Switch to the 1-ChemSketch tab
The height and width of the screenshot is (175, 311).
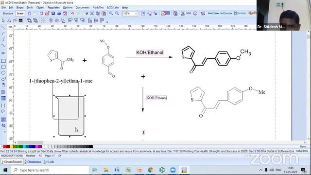point(12,162)
